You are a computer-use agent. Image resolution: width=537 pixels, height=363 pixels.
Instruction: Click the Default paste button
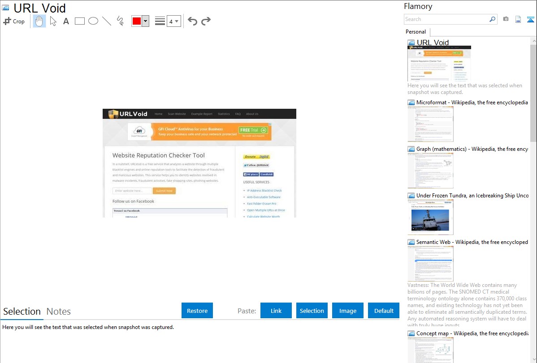(x=384, y=311)
